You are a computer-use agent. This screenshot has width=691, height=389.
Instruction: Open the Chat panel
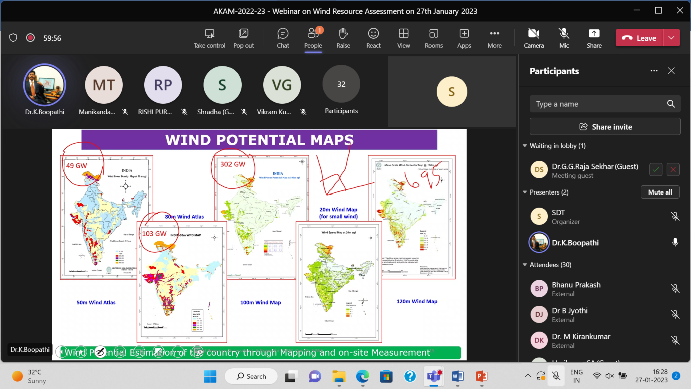283,38
